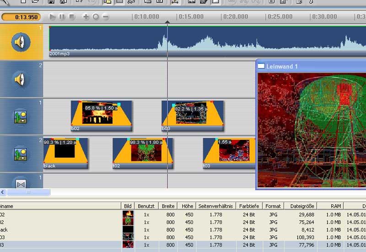Sort file list by Breite column
366x252 pixels.
coord(168,207)
